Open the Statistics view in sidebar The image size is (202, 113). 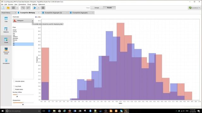click(6, 30)
